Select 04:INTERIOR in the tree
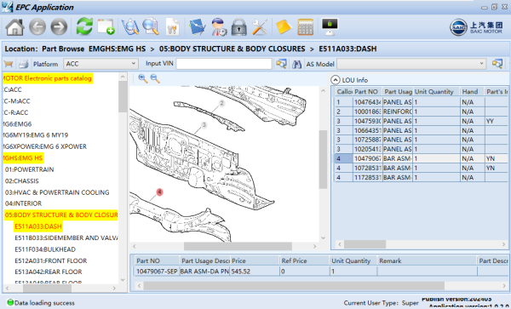 click(x=23, y=203)
